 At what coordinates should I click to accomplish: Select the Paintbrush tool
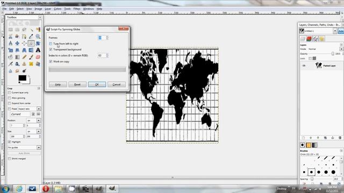click(31, 57)
